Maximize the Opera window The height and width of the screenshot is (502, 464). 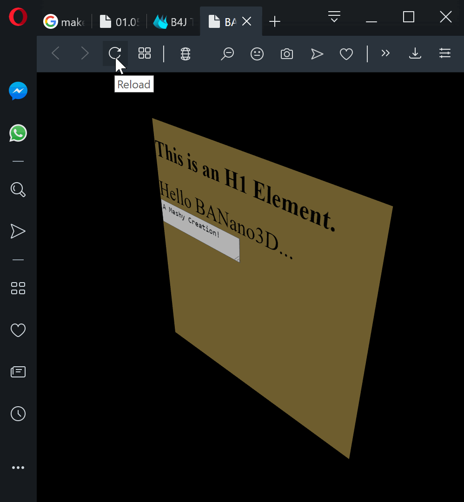(409, 17)
